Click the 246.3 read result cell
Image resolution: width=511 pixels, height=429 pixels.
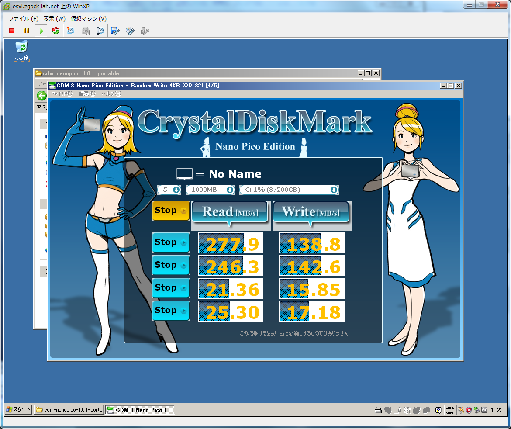[x=231, y=266]
